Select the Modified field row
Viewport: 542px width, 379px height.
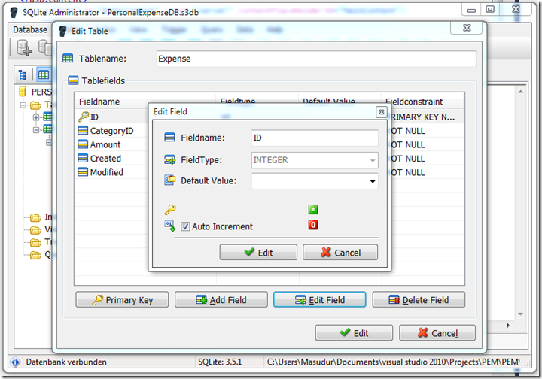pyautogui.click(x=269, y=172)
